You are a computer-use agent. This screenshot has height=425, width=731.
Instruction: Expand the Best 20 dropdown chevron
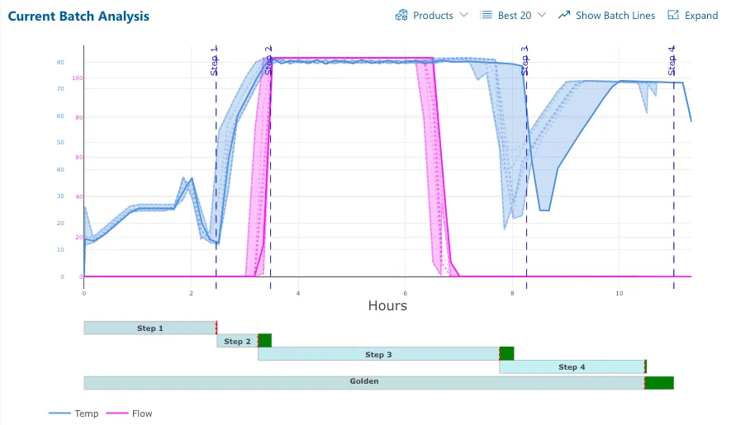click(x=542, y=15)
